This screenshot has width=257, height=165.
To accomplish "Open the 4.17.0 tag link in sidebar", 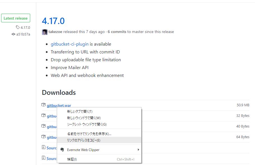I will [25, 27].
